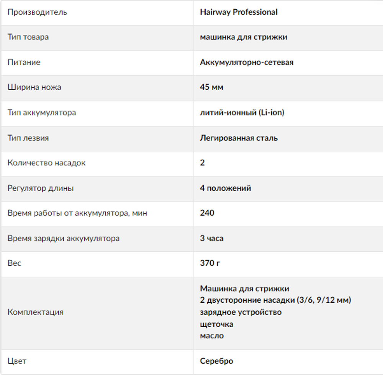Select the 'Легированная сталь' blade material value
383x375 pixels.
(239, 138)
